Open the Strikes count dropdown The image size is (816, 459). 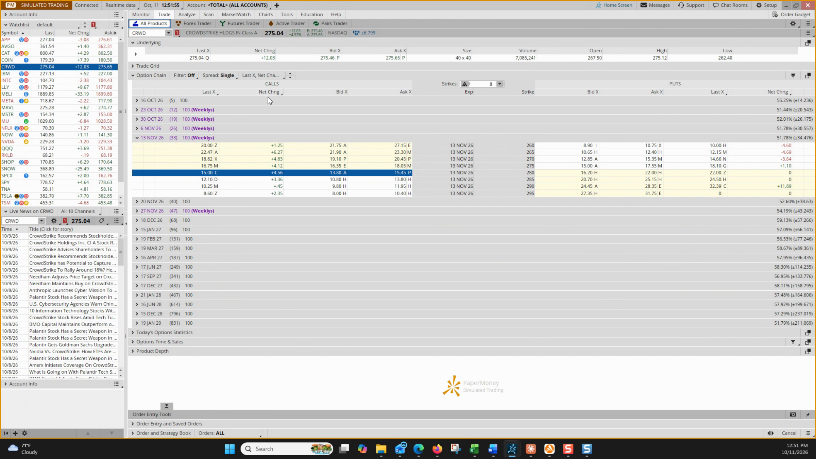pos(499,84)
